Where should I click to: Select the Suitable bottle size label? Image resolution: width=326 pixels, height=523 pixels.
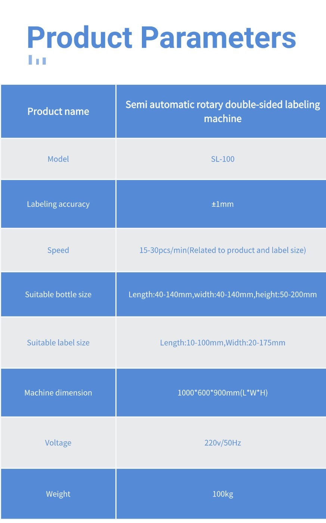coord(58,294)
